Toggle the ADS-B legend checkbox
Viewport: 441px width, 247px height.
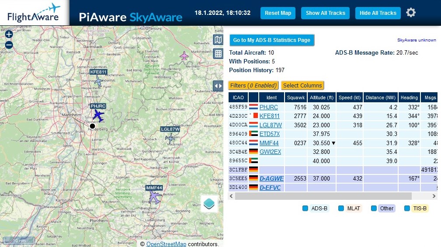(306, 209)
